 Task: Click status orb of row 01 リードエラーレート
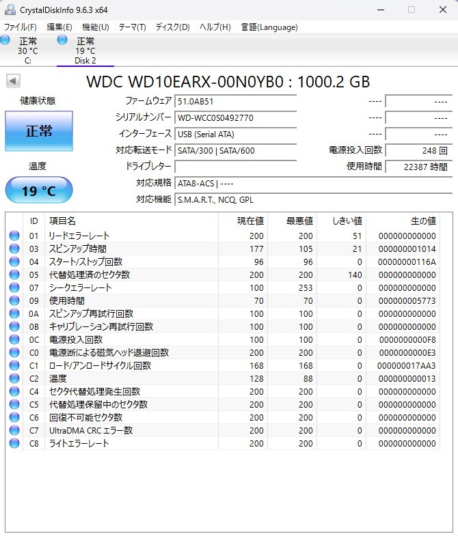pos(14,236)
